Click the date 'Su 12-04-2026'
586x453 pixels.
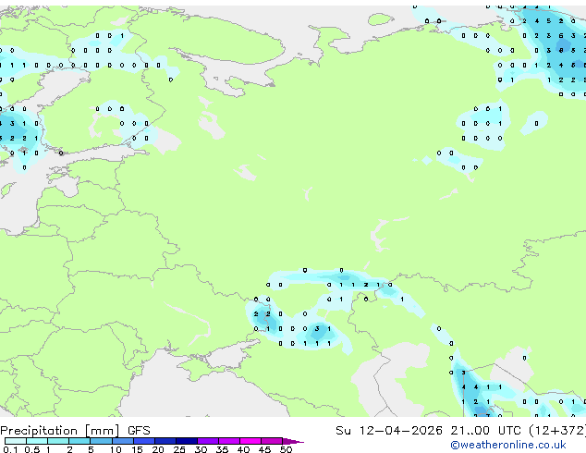389,431
